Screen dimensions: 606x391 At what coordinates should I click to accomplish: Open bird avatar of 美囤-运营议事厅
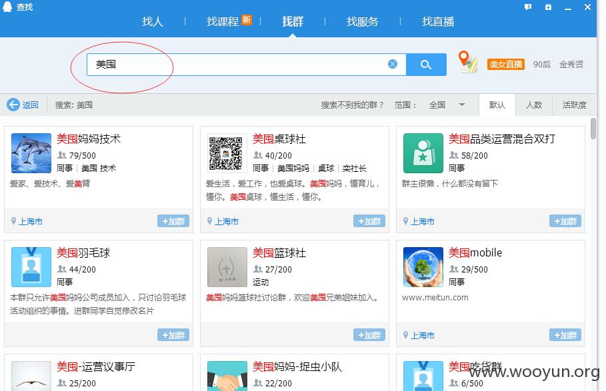(x=31, y=376)
